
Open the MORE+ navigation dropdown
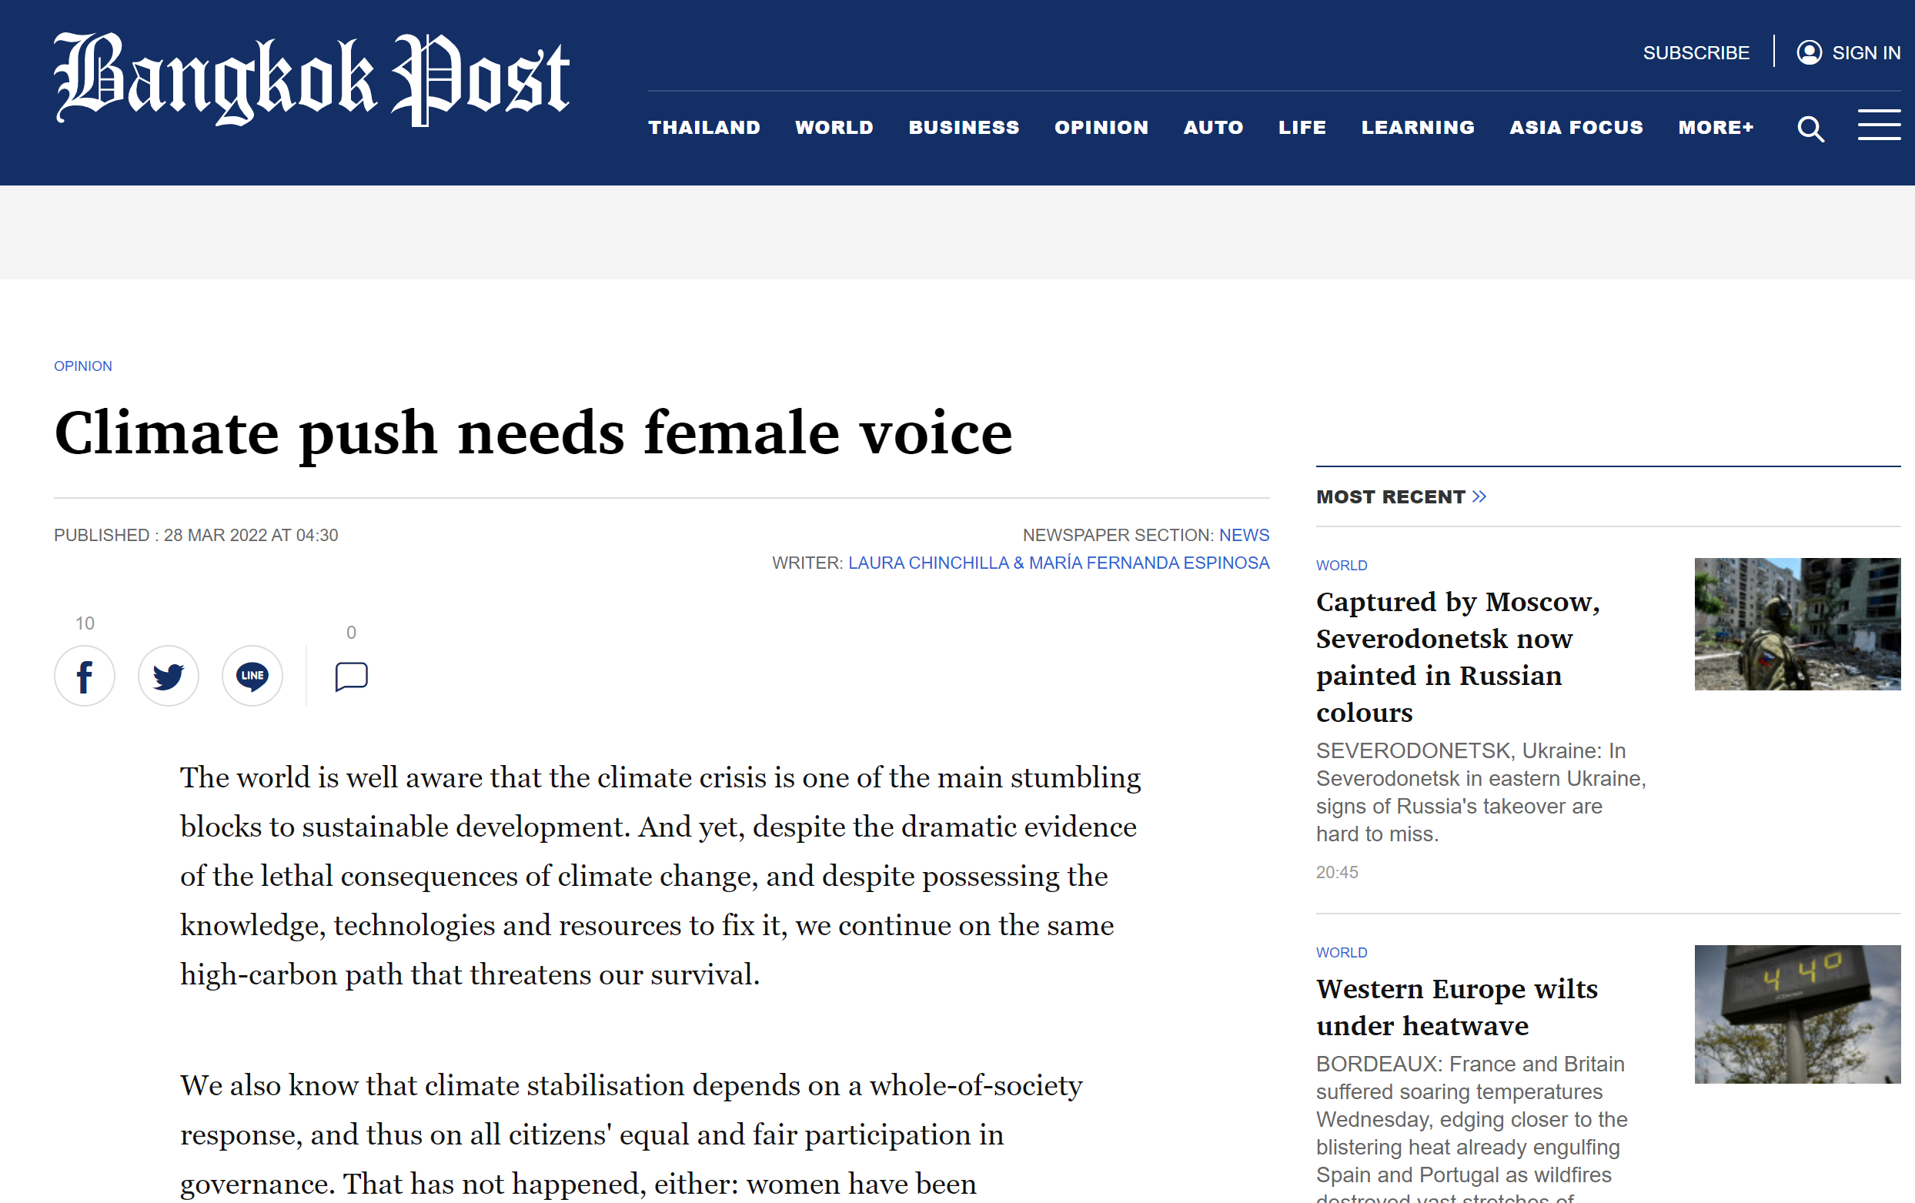[1716, 127]
